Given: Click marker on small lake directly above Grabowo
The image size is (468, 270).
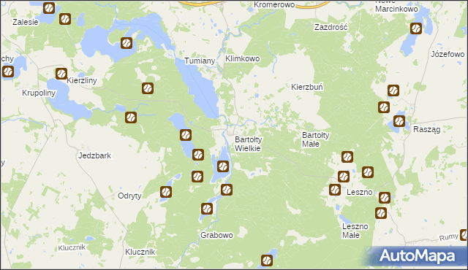Looking at the screenshot, I should [206, 209].
